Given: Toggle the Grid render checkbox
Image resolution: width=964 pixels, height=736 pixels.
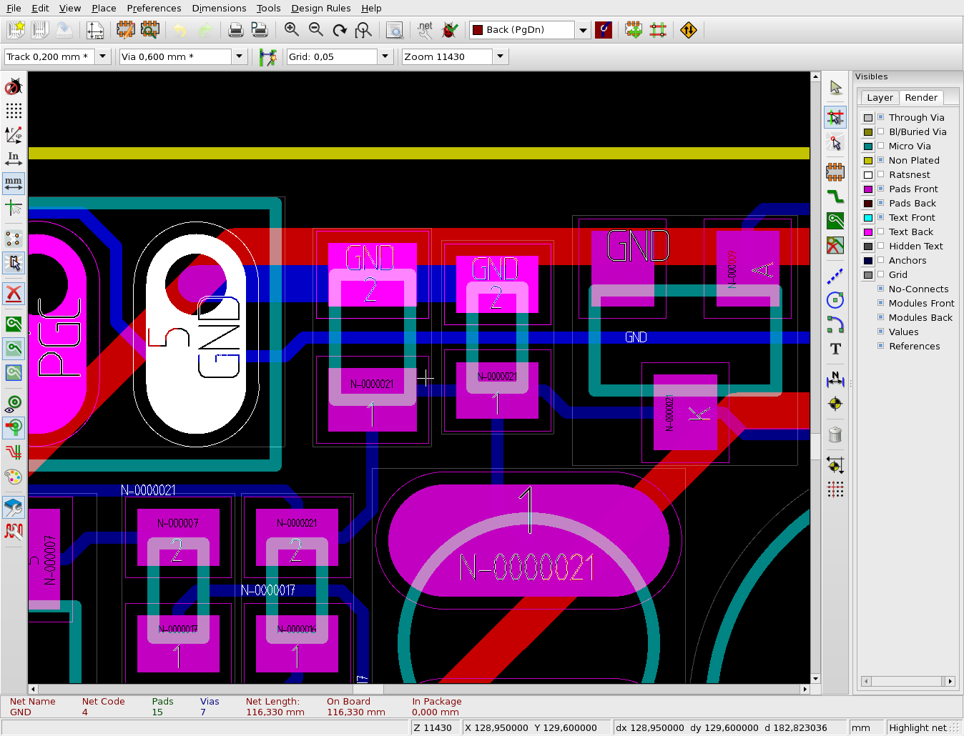Looking at the screenshot, I should coord(881,274).
